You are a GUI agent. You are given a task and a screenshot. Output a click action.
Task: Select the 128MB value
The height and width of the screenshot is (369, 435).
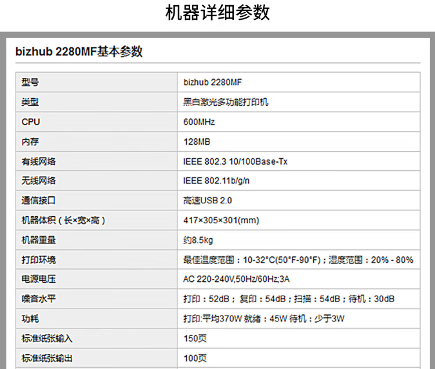point(197,142)
